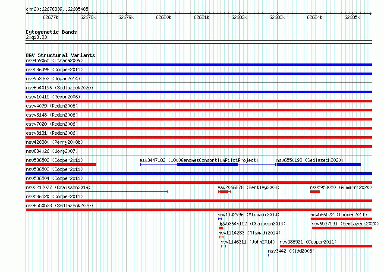384x272 pixels.
Task: Select the nsv586520 (Cooper2011) label
Action: (54, 196)
